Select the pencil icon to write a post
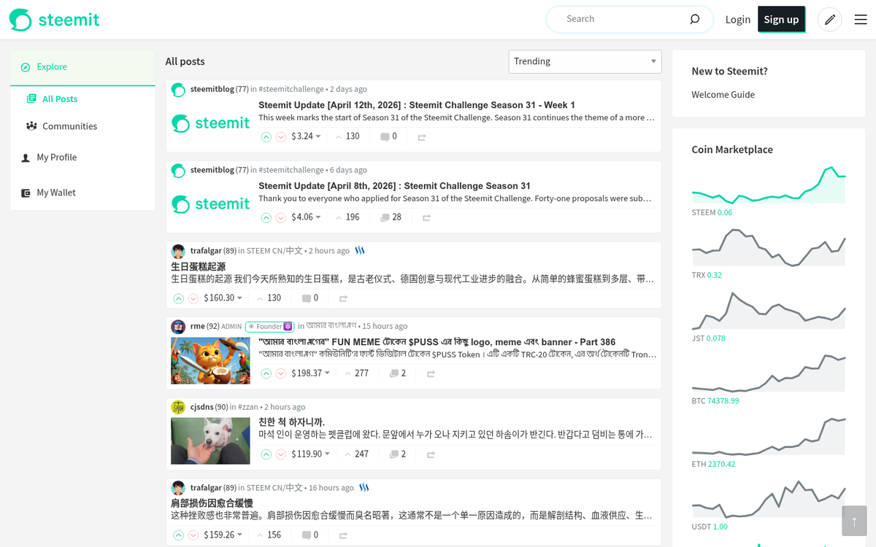This screenshot has height=547, width=876. pos(829,20)
